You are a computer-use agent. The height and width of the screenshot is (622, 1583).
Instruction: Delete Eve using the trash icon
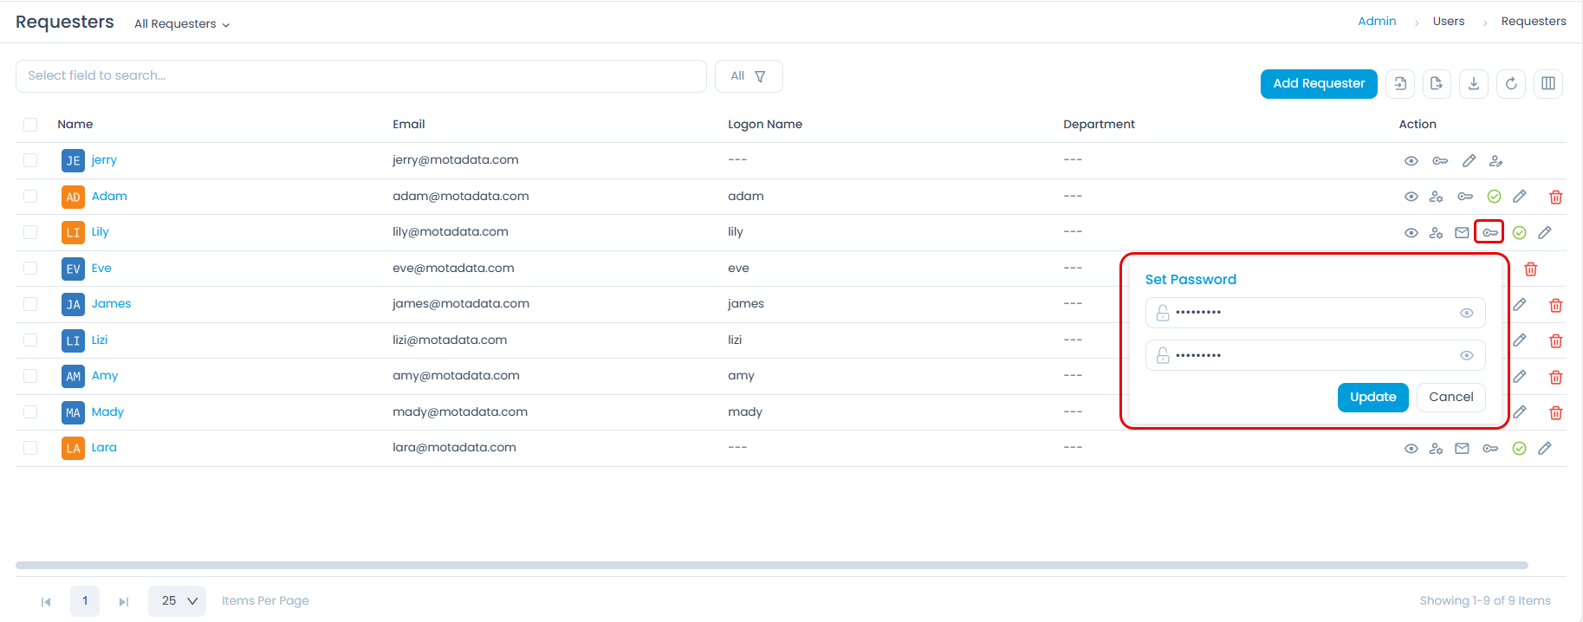click(x=1531, y=269)
